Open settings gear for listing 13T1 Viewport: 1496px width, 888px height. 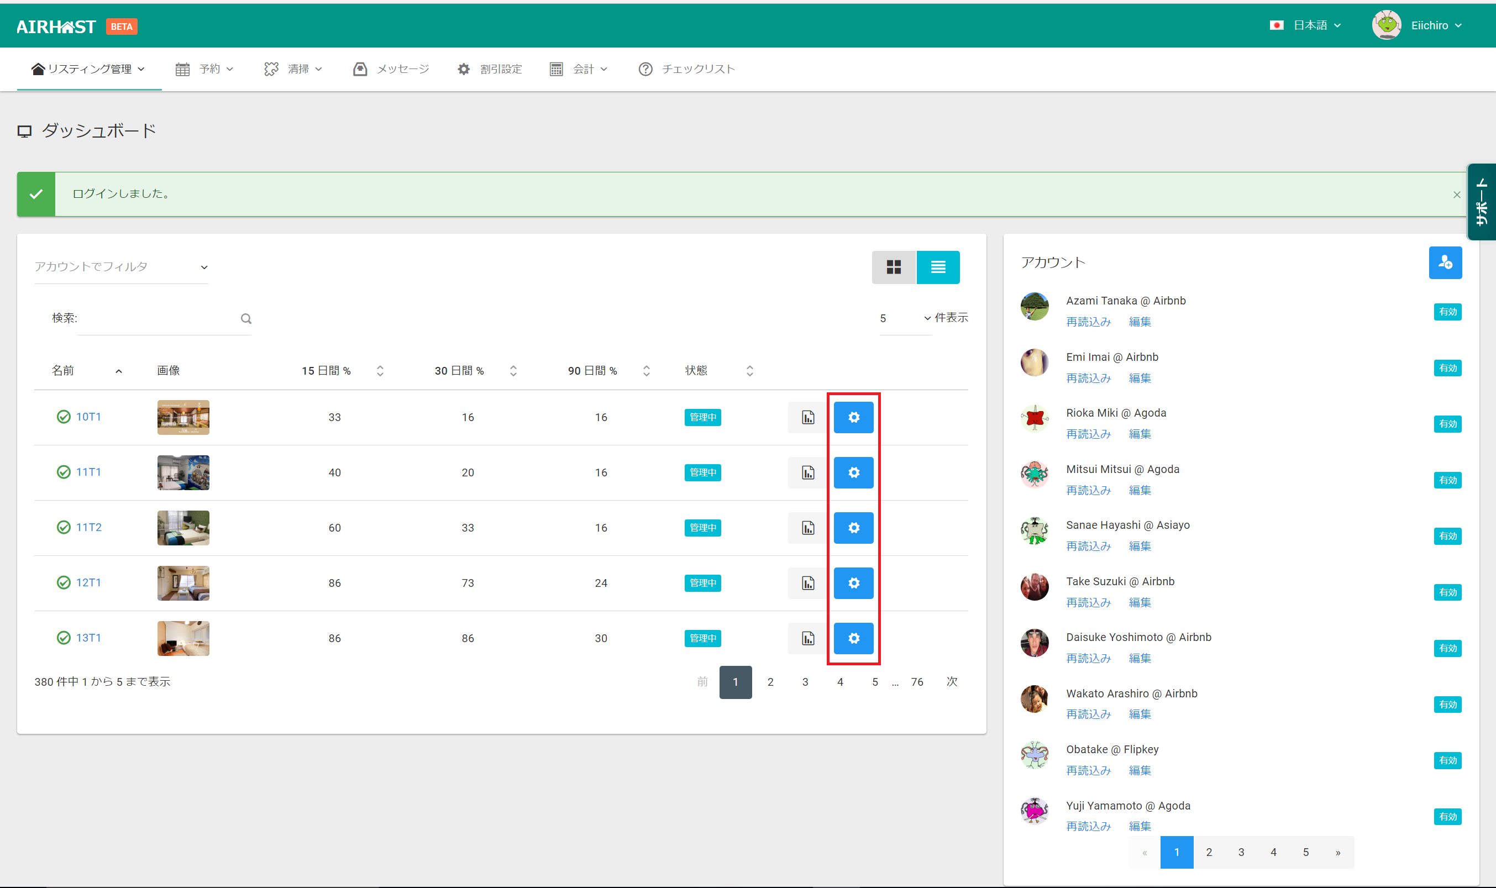[x=853, y=638]
